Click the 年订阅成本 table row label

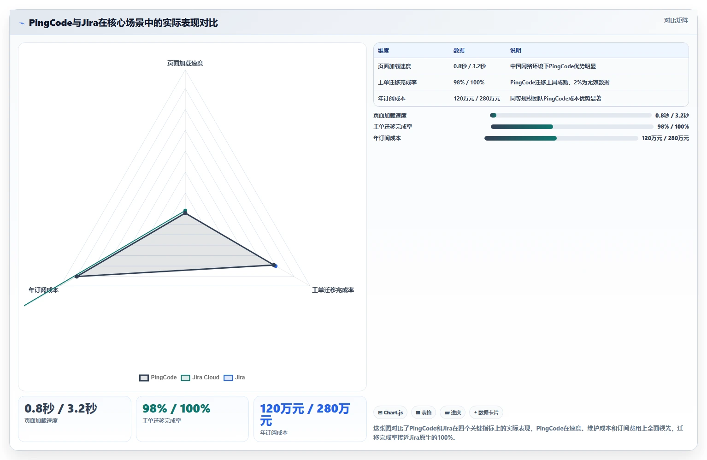(x=392, y=99)
